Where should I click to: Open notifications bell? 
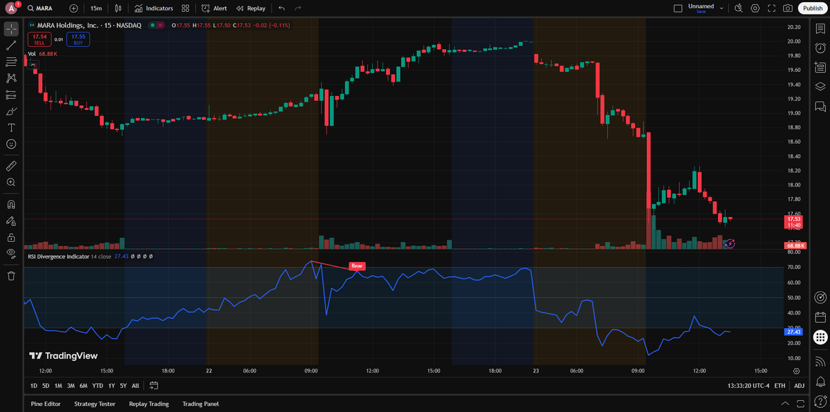pos(820,381)
